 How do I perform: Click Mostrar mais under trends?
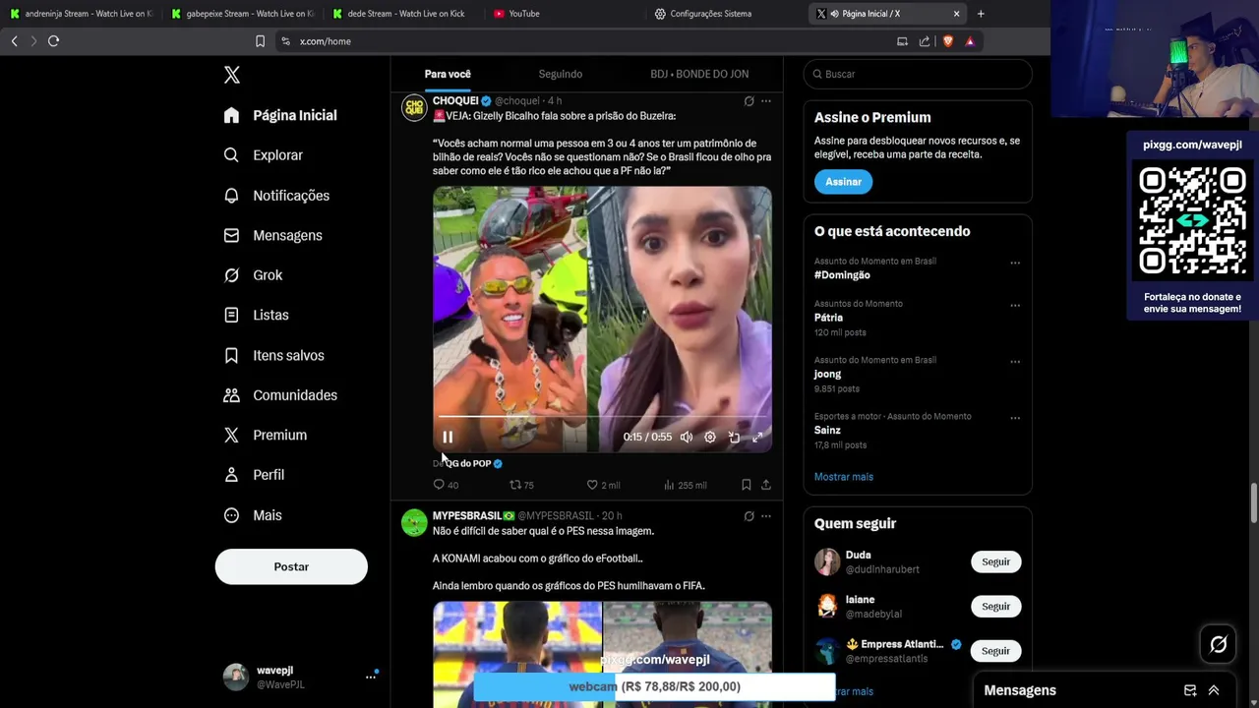pos(844,477)
